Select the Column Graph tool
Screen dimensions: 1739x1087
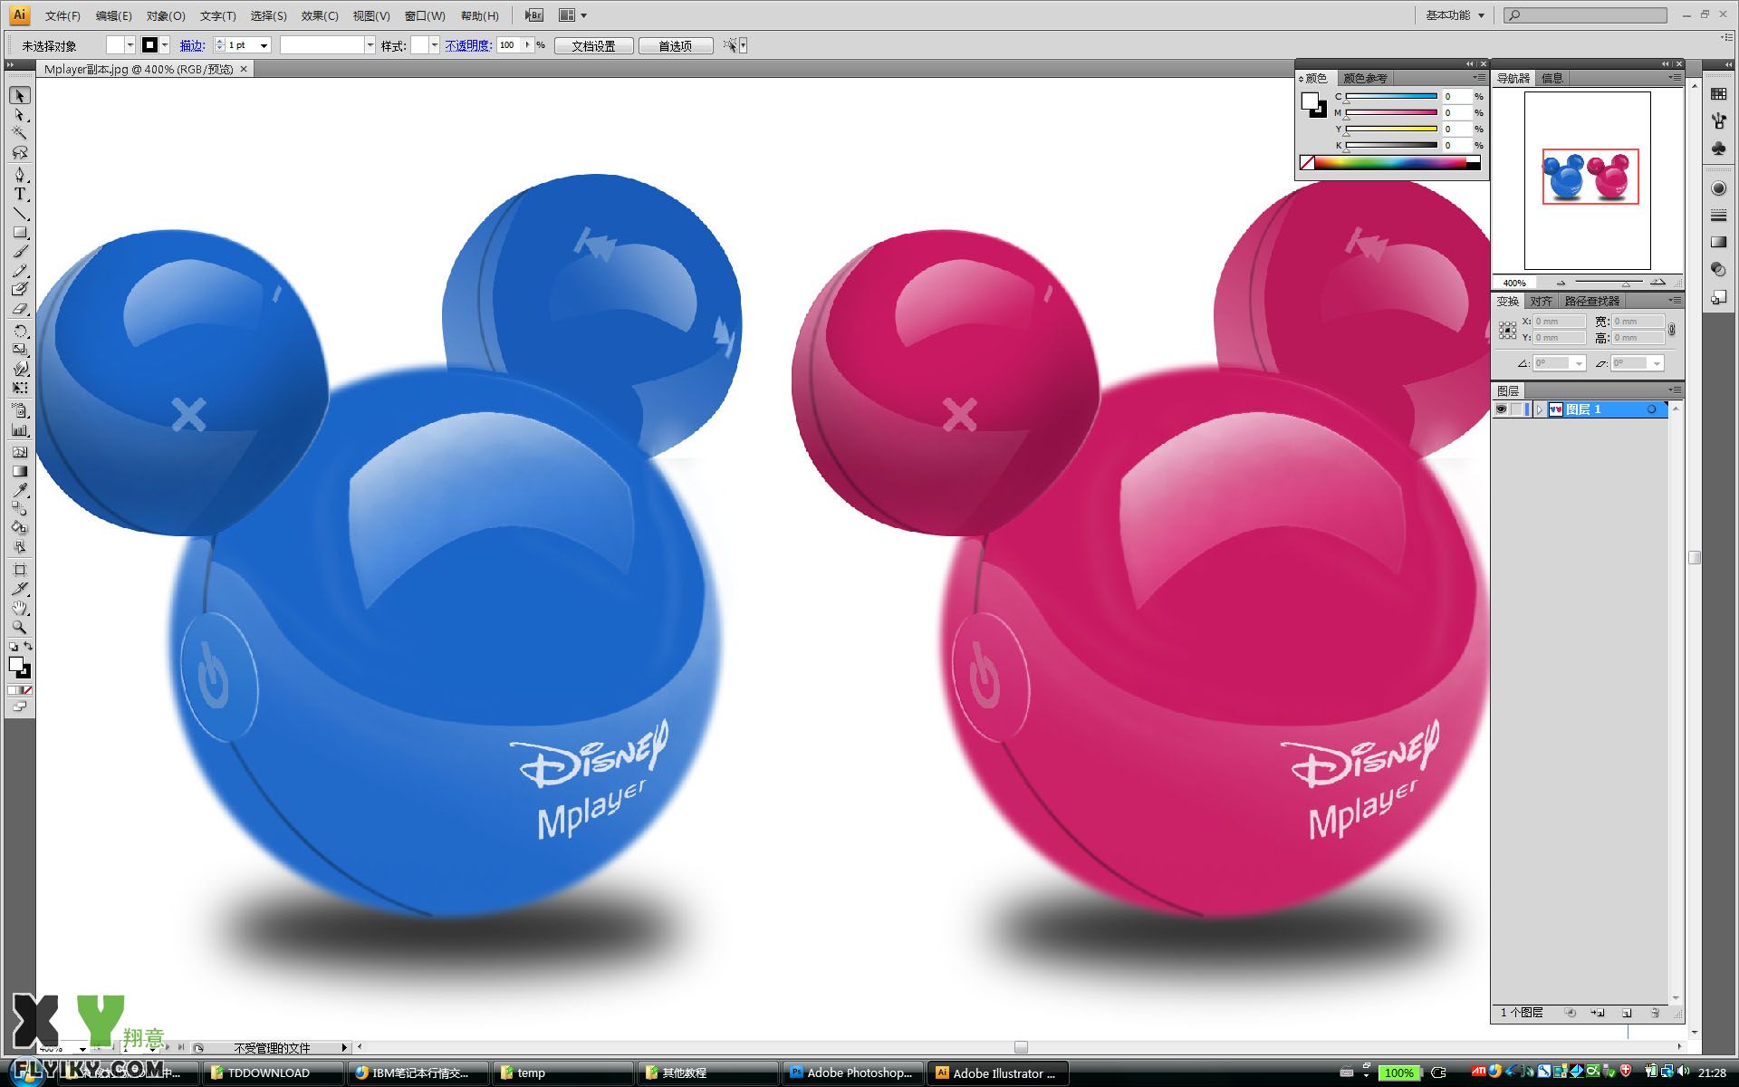click(x=20, y=431)
